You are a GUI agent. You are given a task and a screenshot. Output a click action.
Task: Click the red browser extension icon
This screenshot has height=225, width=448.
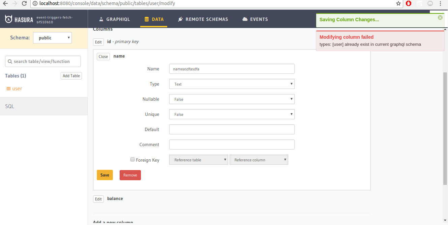tap(408, 3)
